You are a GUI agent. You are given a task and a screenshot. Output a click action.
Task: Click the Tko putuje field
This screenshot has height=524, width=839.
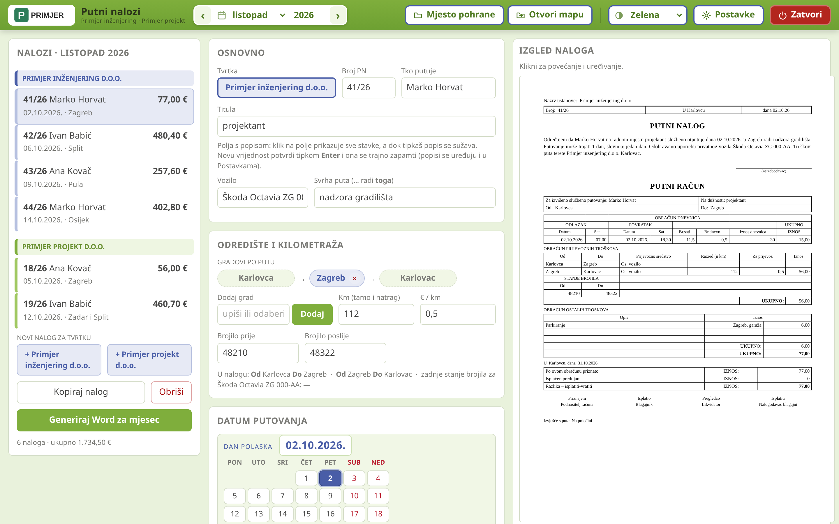[x=448, y=88]
